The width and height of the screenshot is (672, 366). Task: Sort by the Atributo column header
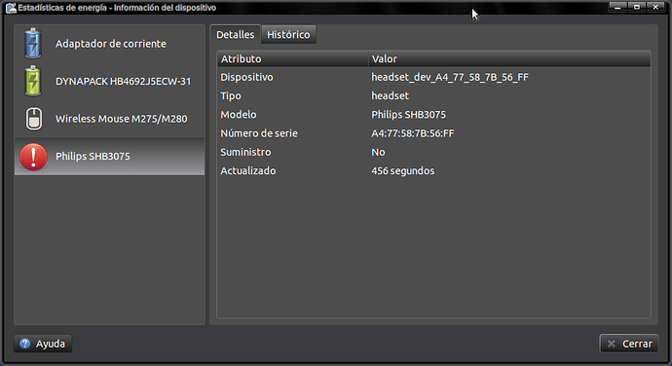(293, 58)
